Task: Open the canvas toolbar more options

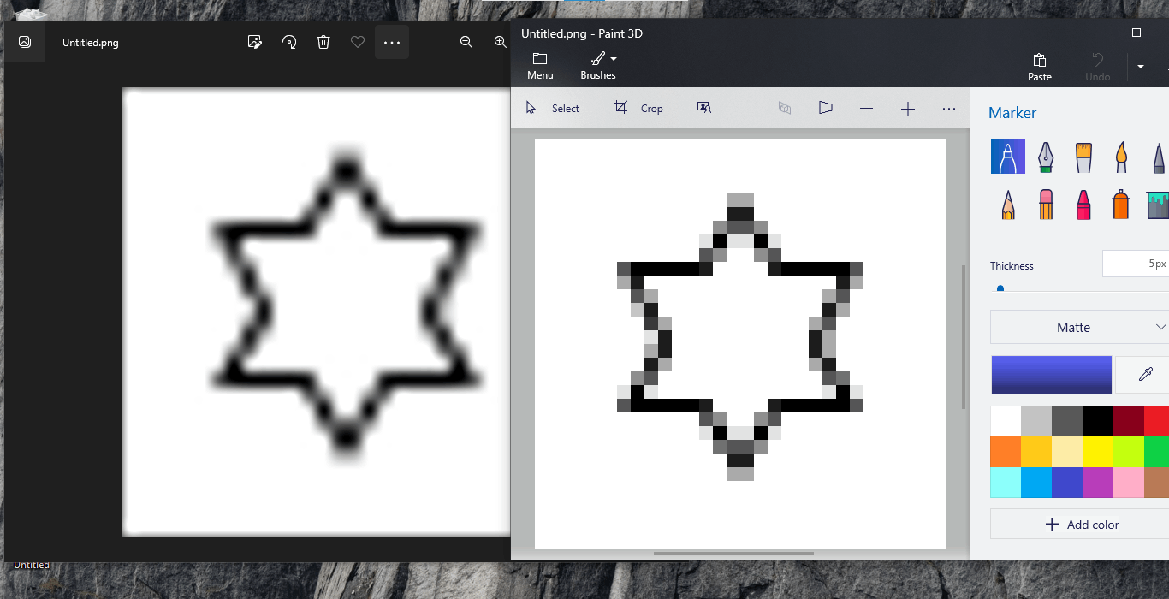Action: (x=949, y=109)
